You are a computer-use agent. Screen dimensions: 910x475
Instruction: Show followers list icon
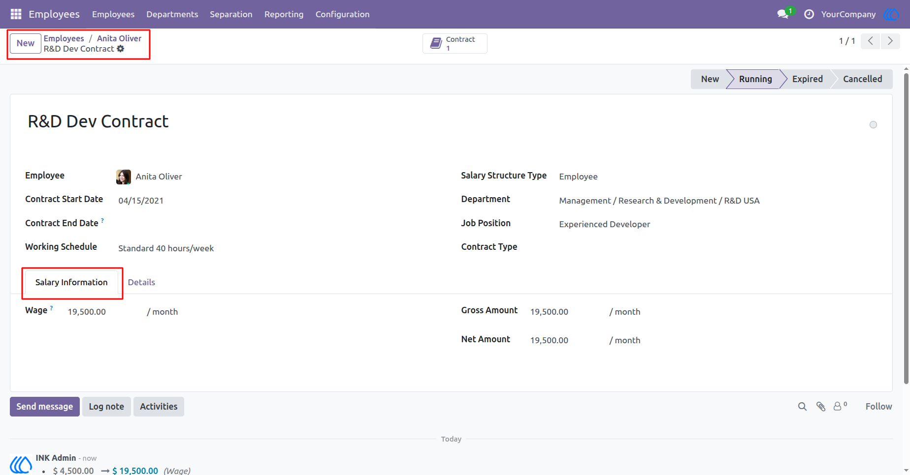840,406
